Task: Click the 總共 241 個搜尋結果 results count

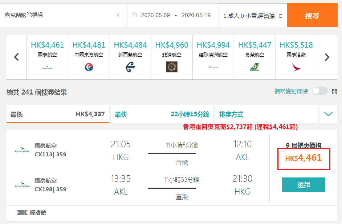Action: click(37, 92)
